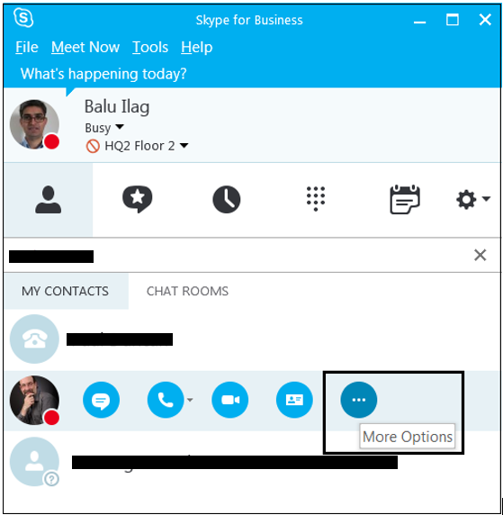Switch to the MY CONTACTS tab

[x=66, y=291]
